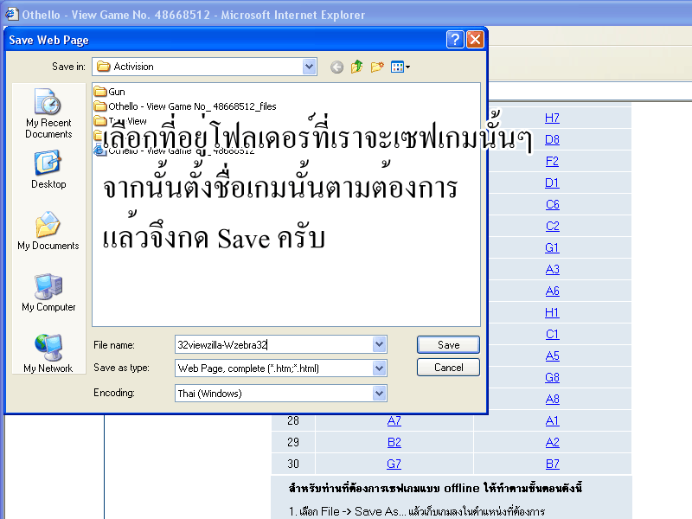Click the Internet Explorer title bar icon
Screen dimensions: 692x519
coord(12,14)
